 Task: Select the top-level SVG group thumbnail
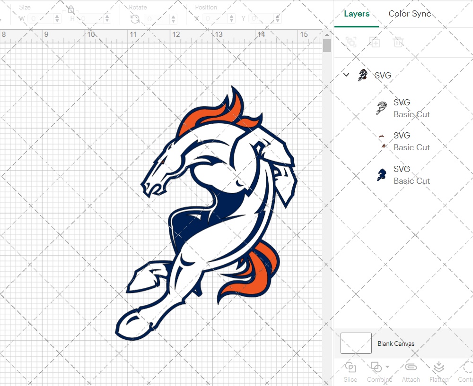point(363,75)
